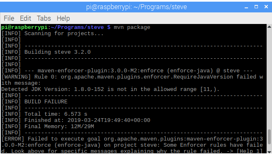Open the Edit menu

25,18
